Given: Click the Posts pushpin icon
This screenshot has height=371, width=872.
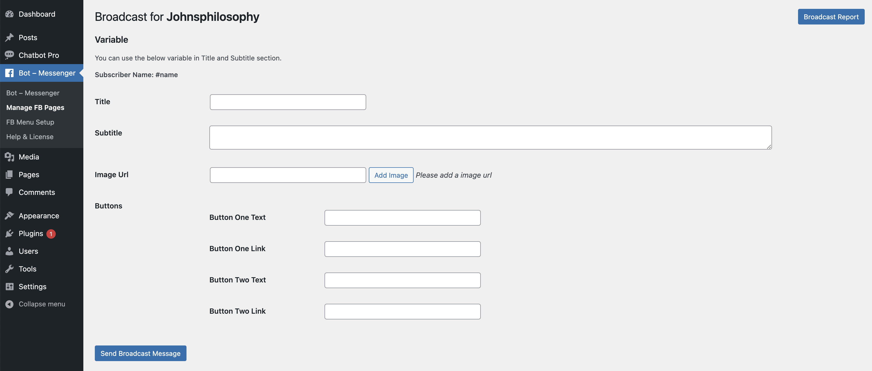Looking at the screenshot, I should [x=9, y=37].
